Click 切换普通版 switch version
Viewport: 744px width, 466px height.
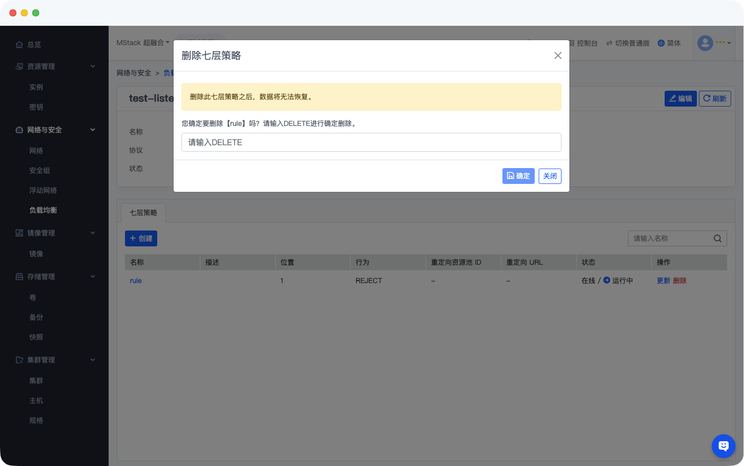(627, 43)
